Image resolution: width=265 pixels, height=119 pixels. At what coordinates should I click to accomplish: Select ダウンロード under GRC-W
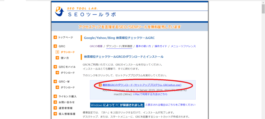pyautogui.click(x=68, y=87)
